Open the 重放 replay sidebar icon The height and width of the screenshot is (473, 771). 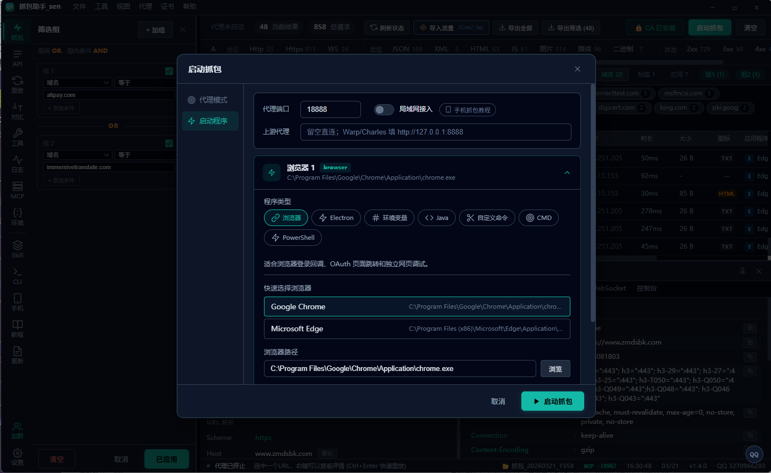(17, 84)
